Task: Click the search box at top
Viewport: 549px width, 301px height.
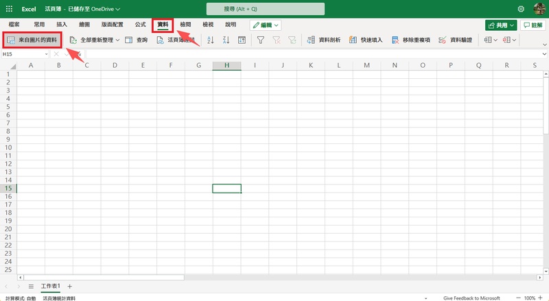Action: [x=274, y=9]
